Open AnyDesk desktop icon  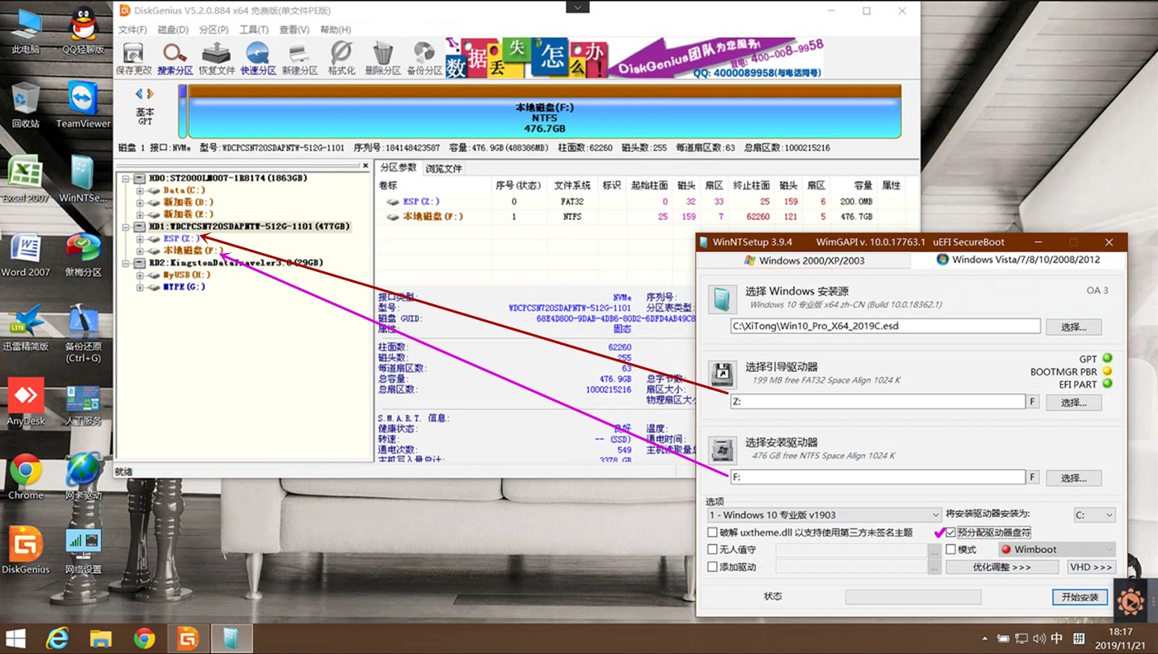(x=26, y=403)
